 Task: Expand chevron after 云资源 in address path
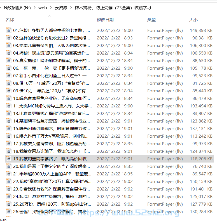click(x=71, y=8)
